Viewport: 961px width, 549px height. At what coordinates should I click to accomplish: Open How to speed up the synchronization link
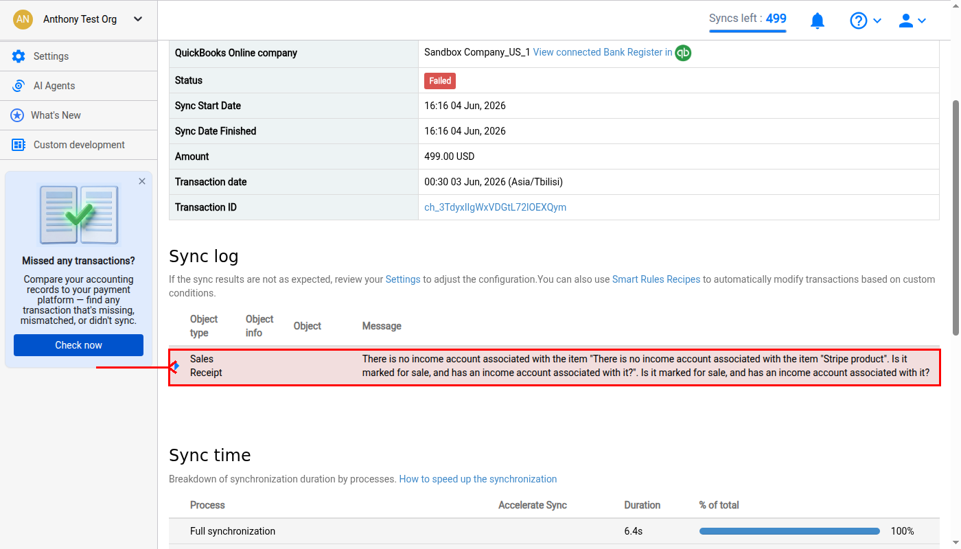pos(478,479)
